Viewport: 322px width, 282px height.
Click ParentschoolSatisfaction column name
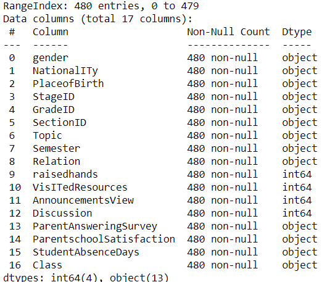(x=104, y=239)
